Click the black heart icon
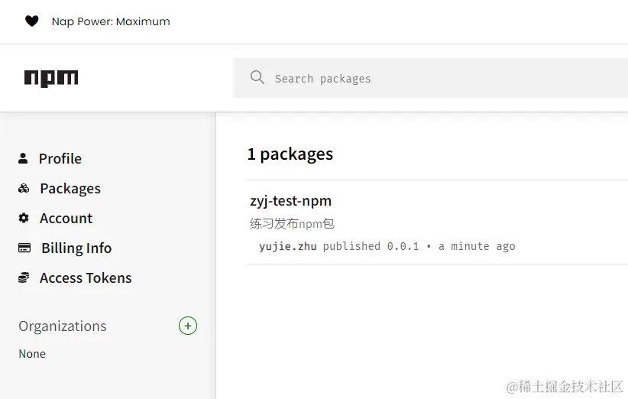 pyautogui.click(x=31, y=21)
